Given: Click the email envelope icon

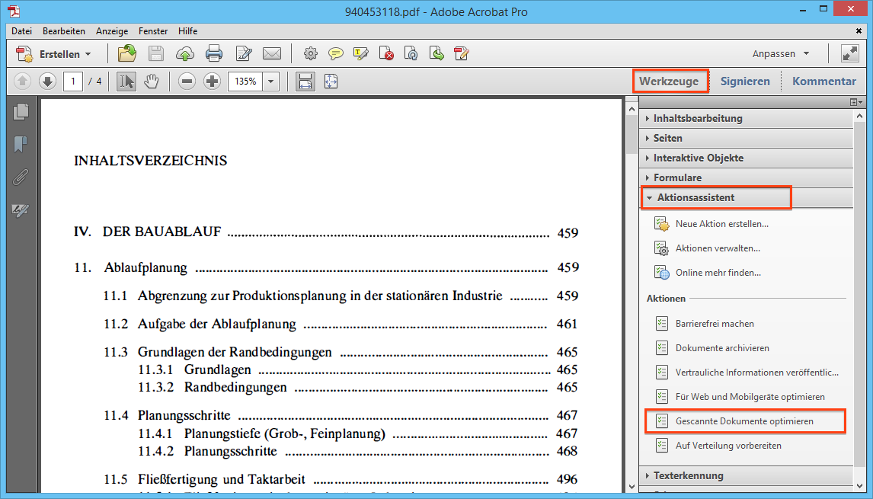Looking at the screenshot, I should [272, 54].
